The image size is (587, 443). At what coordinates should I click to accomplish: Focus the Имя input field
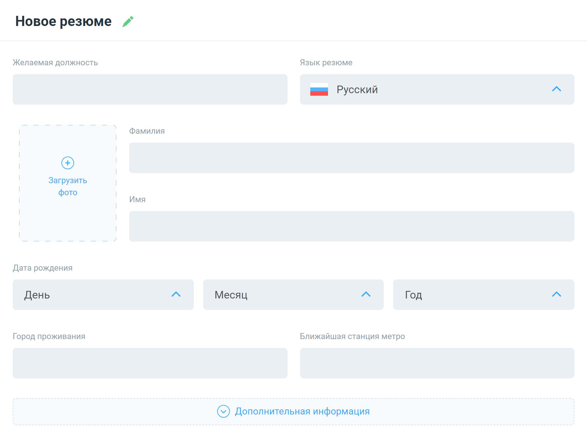(351, 226)
